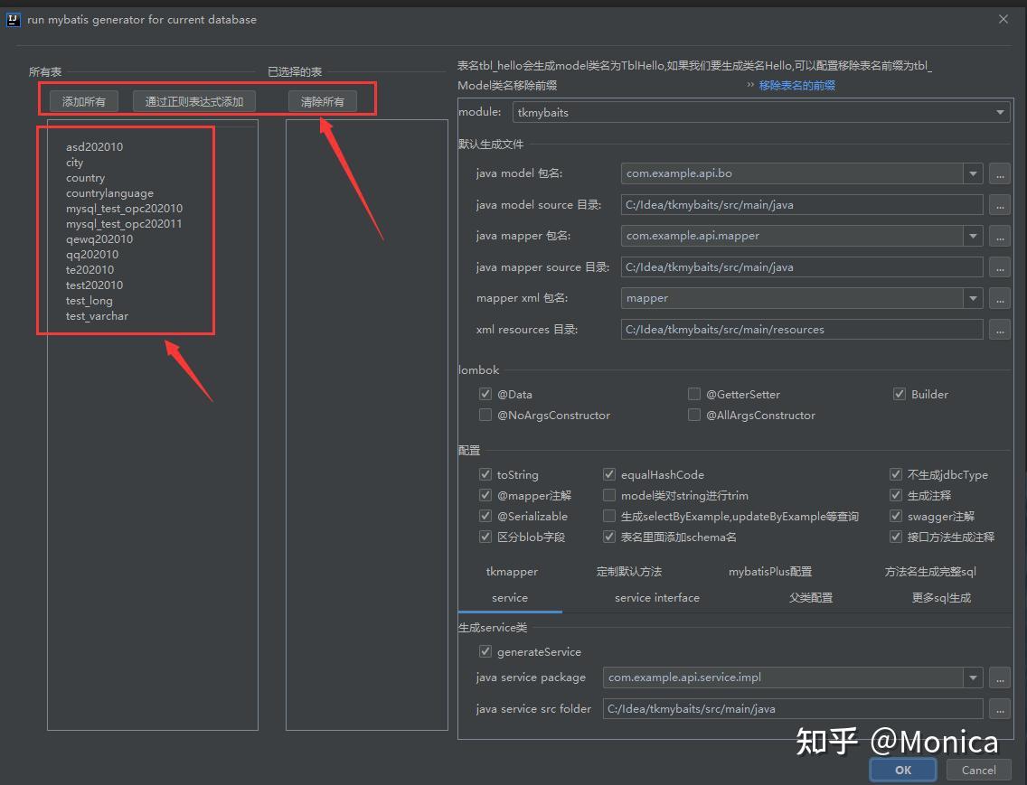Select the te202010 table

click(90, 270)
